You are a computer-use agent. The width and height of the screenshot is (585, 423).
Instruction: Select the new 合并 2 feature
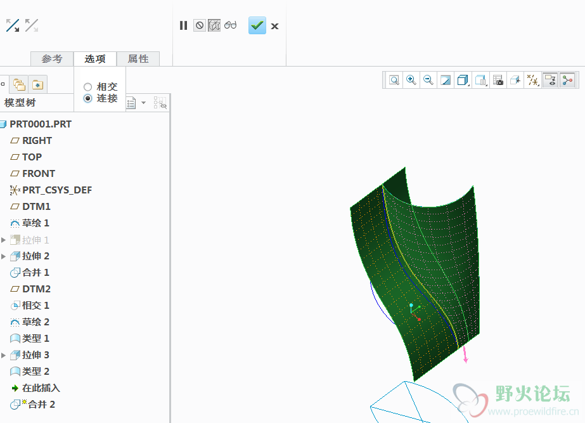pyautogui.click(x=41, y=405)
